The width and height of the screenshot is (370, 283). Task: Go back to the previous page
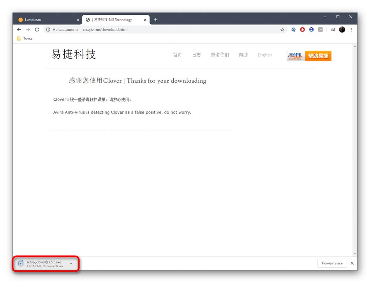[x=19, y=30]
